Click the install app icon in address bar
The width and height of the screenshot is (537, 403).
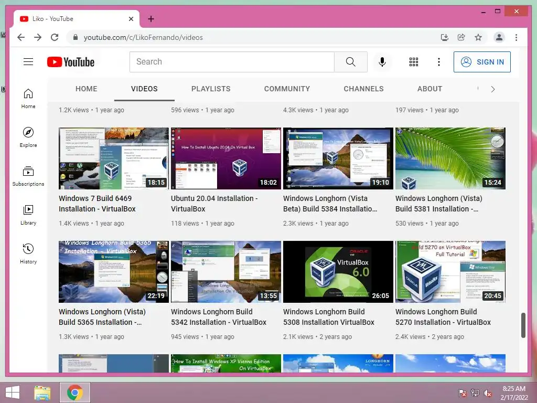(x=445, y=37)
